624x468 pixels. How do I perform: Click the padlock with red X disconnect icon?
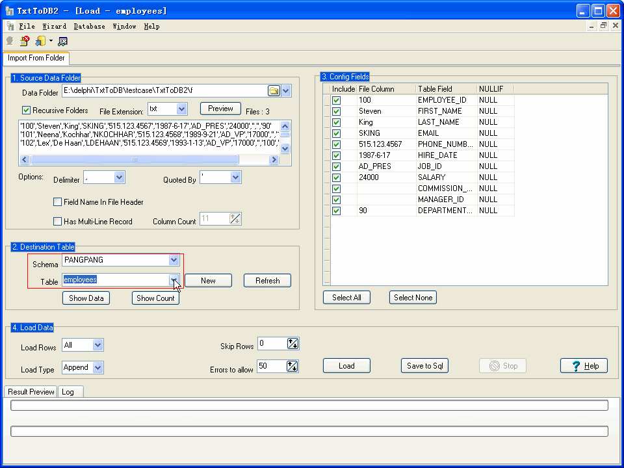click(x=25, y=40)
